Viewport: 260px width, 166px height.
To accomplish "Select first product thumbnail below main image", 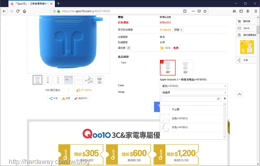I will (x=37, y=80).
